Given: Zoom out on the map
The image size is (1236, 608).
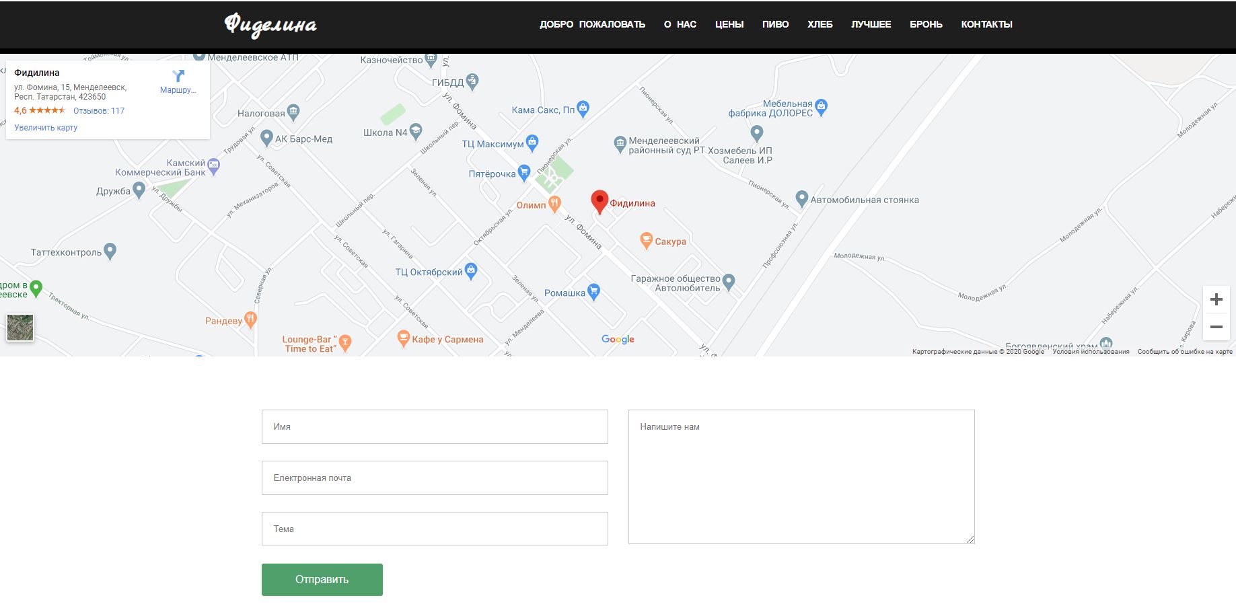Looking at the screenshot, I should [1216, 327].
